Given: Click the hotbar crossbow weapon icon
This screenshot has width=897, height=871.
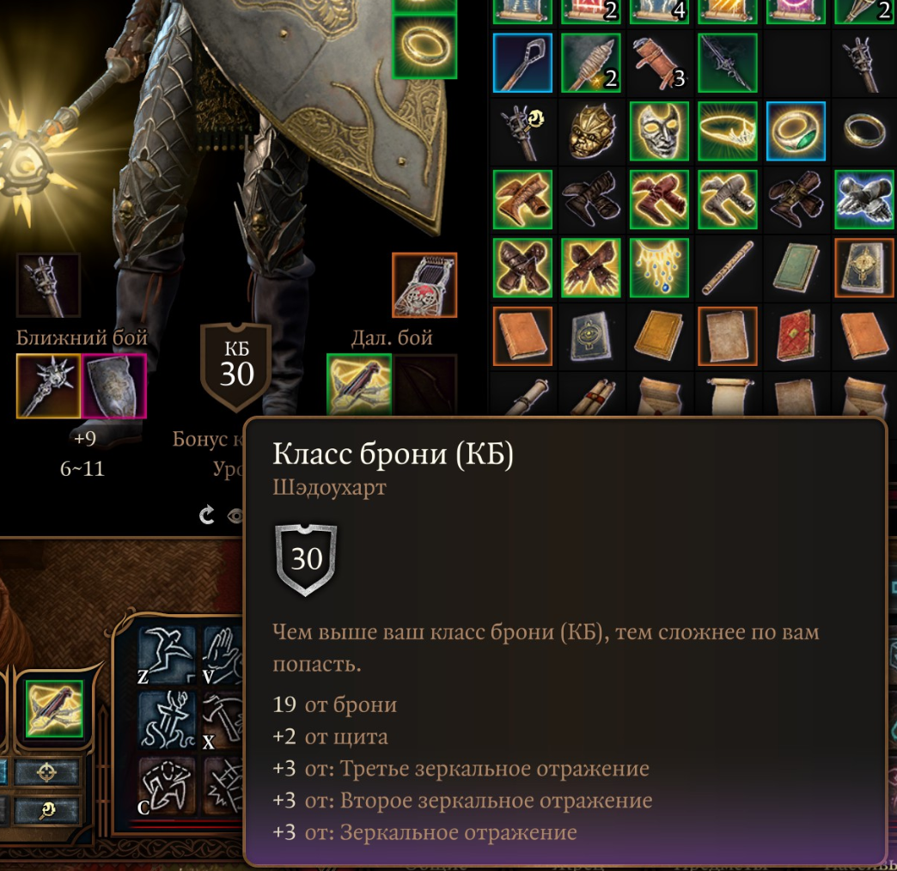Looking at the screenshot, I should point(54,709).
